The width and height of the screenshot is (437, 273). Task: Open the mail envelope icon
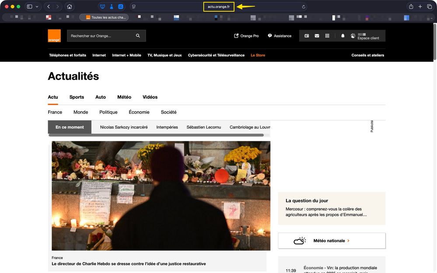317,36
